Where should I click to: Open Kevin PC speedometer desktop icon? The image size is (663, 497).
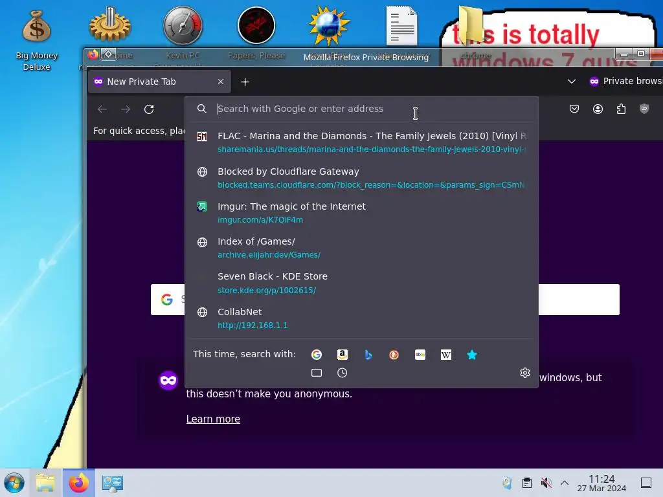(x=183, y=26)
